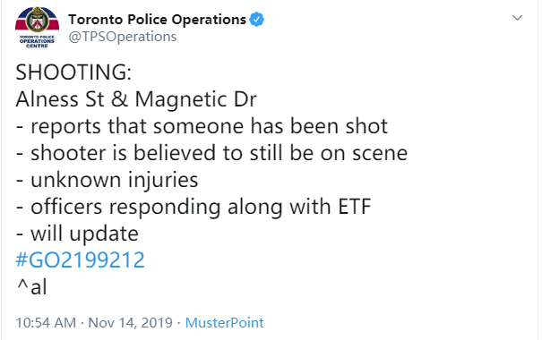
Task: Click the Nov 14, 2019 date
Action: pyautogui.click(x=130, y=323)
